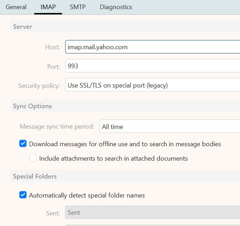Open the Security policy dropdown
Viewport: 240px width, 226px height.
152,85
